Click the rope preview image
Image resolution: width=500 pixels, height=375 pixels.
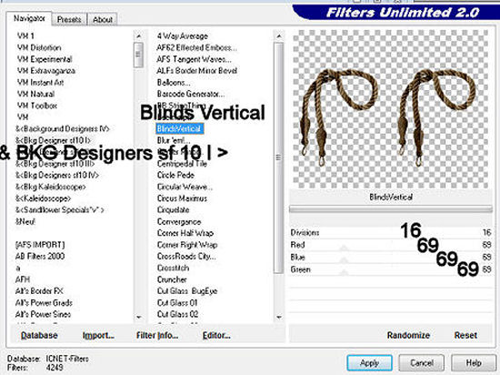(x=391, y=109)
